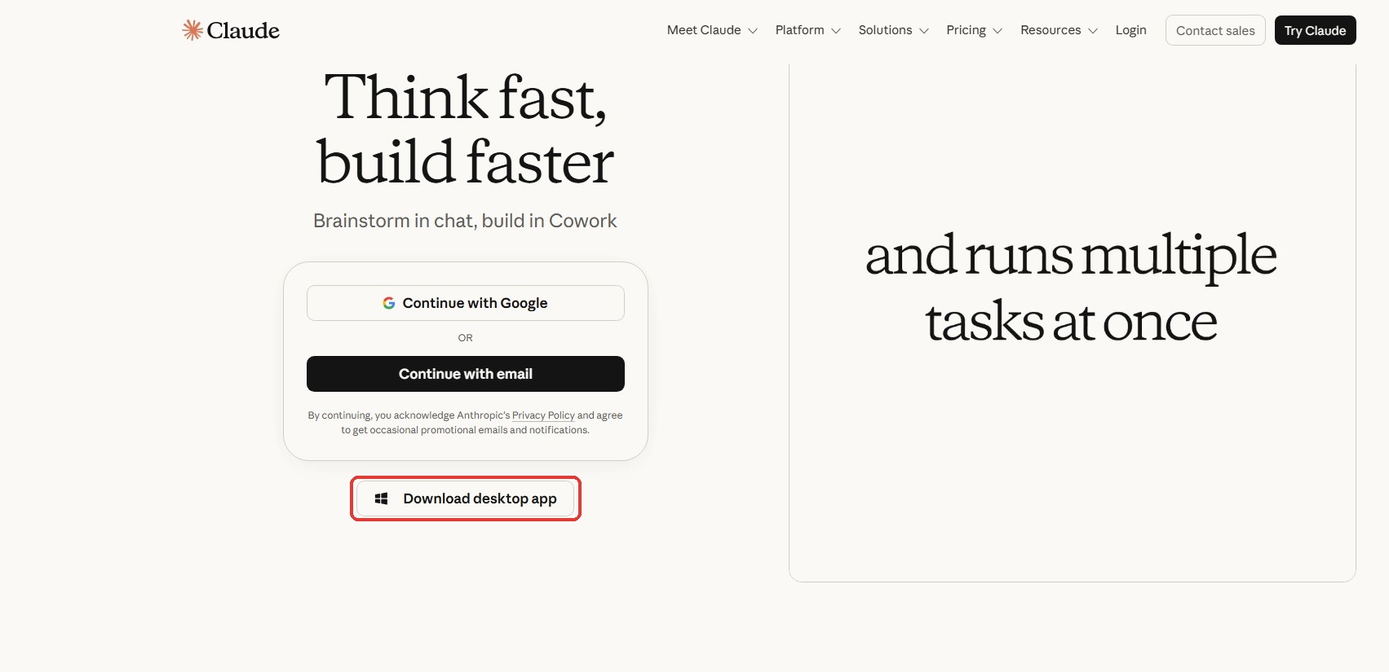Screen dimensions: 1389x672
Task: Click Download desktop app
Action: [x=466, y=499]
